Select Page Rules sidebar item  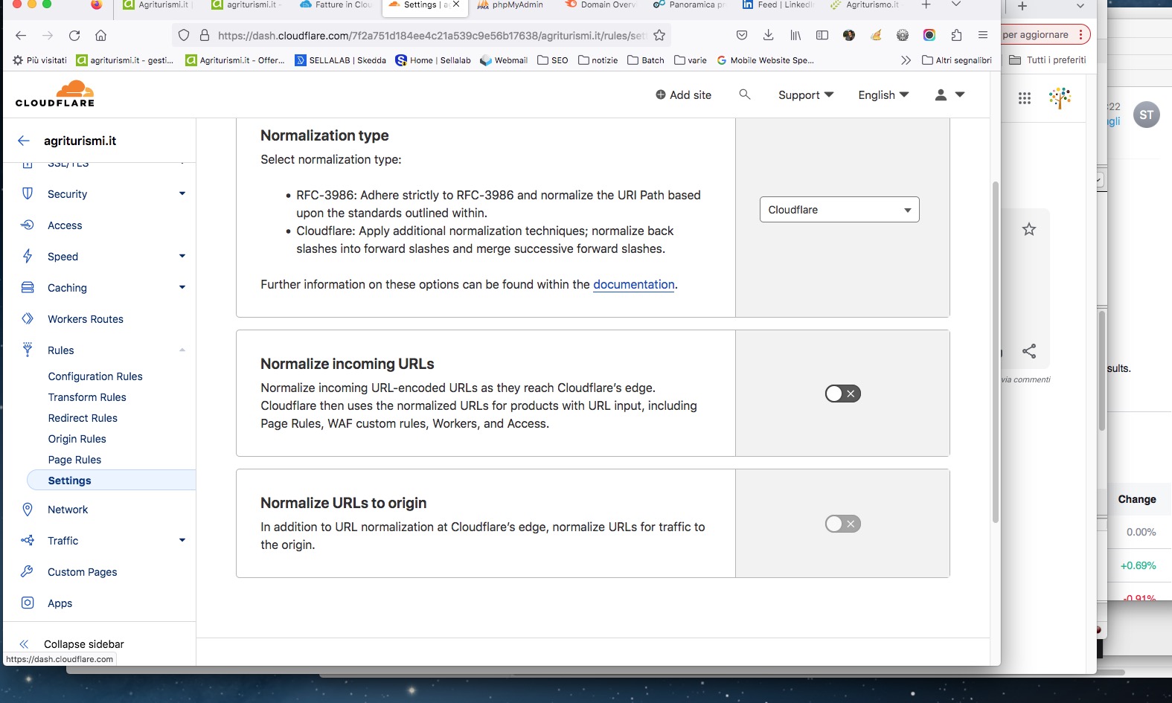(x=74, y=460)
